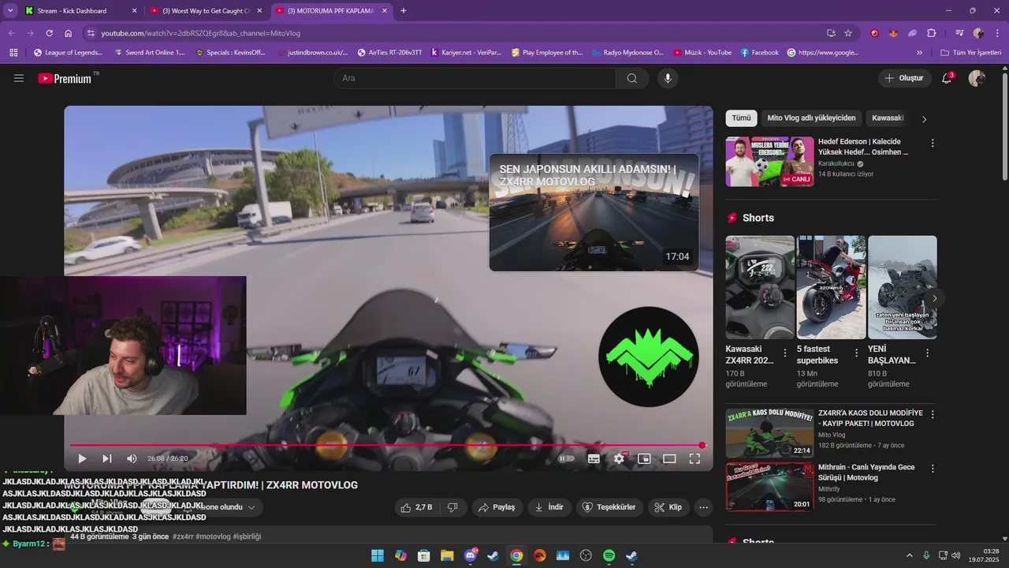Image resolution: width=1009 pixels, height=568 pixels.
Task: Open YENİ BAŞLAYAN short options menu
Action: click(x=926, y=353)
